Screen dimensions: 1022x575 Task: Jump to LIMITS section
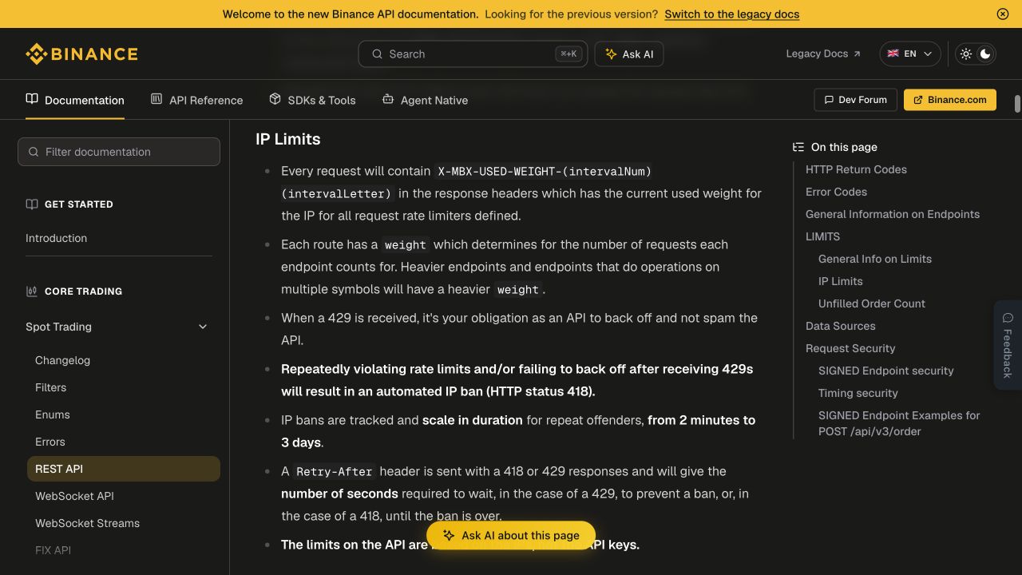pyautogui.click(x=822, y=236)
